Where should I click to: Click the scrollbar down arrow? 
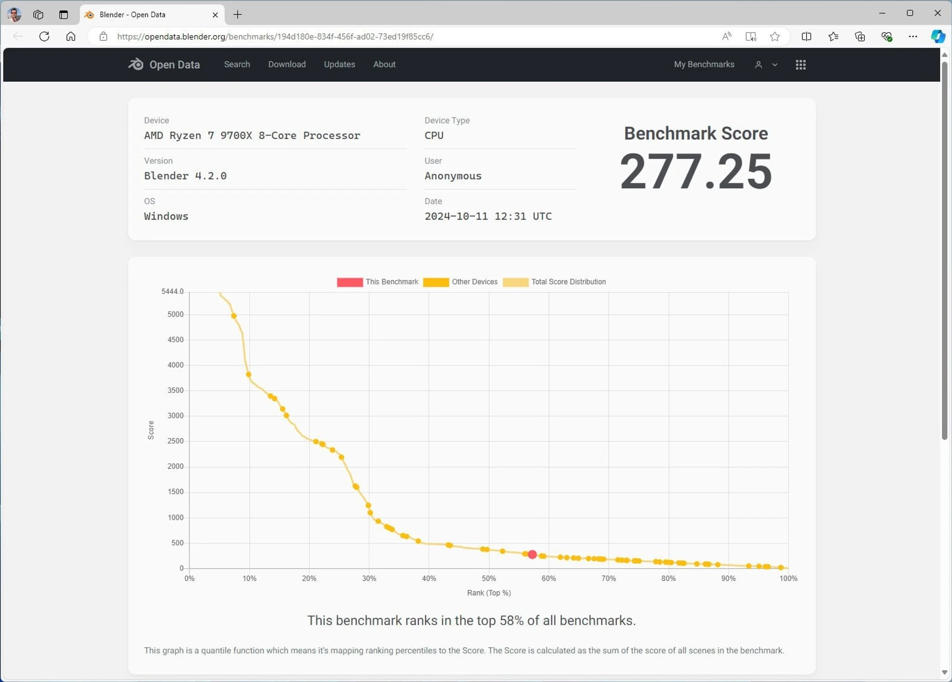coord(945,673)
